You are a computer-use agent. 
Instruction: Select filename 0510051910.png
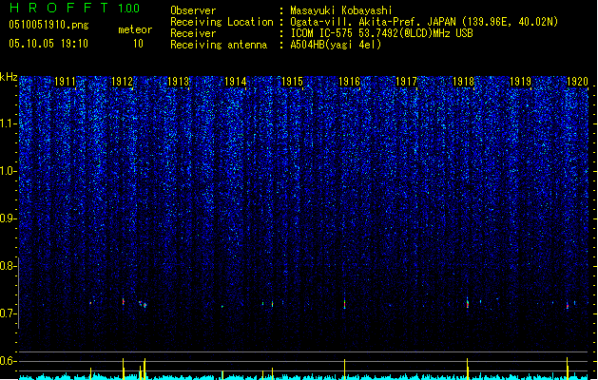(48, 25)
